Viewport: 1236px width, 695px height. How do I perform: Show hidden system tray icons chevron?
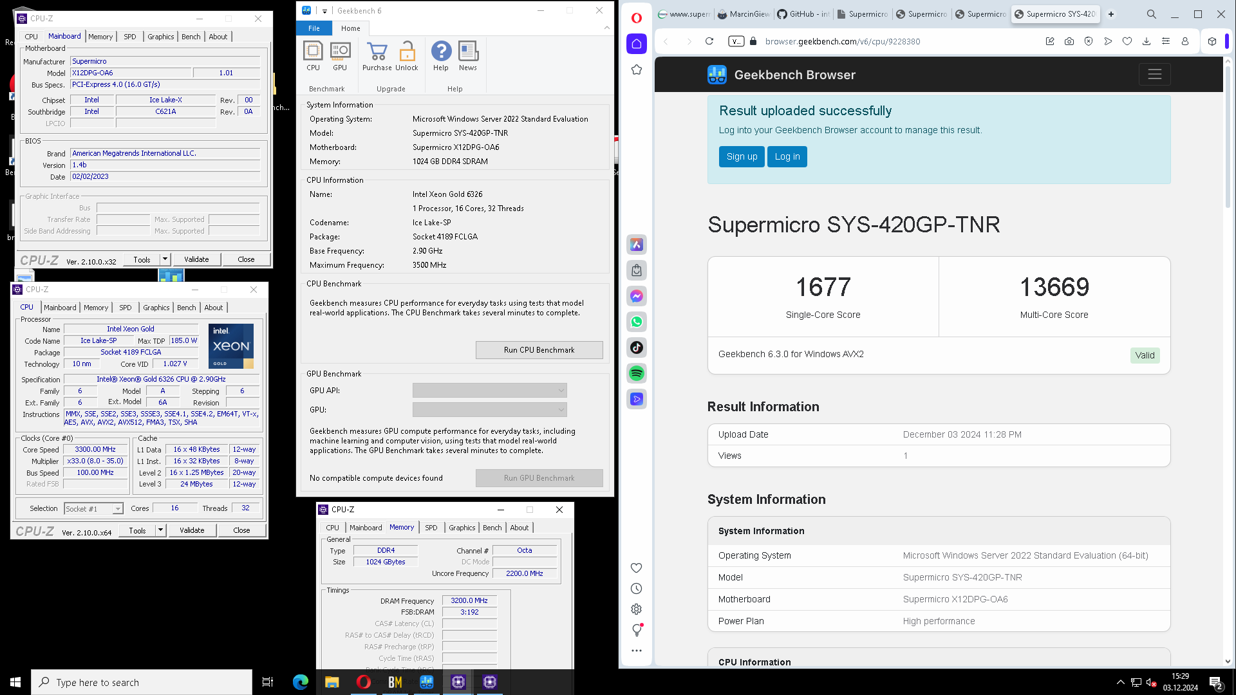[x=1120, y=682]
